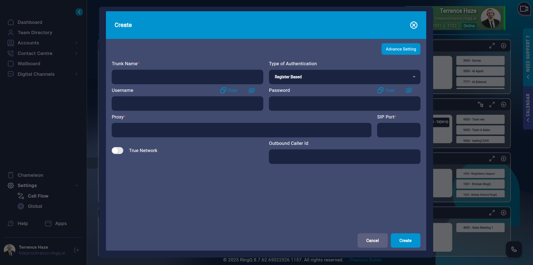The height and width of the screenshot is (265, 533).
Task: Click the Wallboard sidebar icon
Action: 11,64
